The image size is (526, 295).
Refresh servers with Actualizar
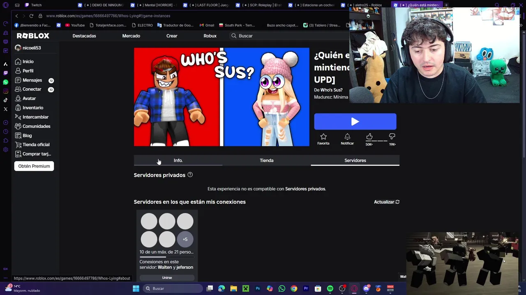point(387,202)
